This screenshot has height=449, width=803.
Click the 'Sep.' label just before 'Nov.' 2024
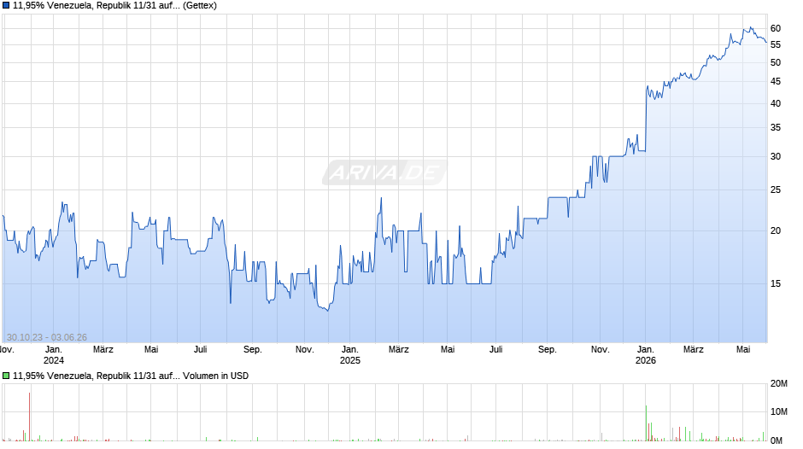click(253, 350)
